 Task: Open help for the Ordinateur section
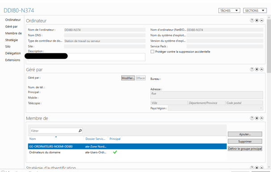point(252,21)
